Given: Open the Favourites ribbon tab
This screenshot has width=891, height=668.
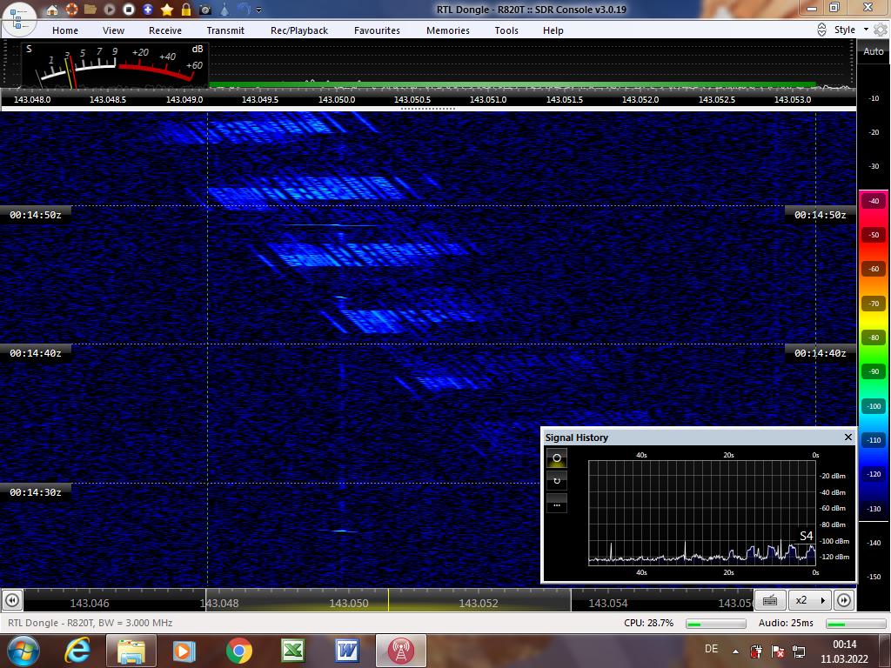Looking at the screenshot, I should (x=377, y=30).
